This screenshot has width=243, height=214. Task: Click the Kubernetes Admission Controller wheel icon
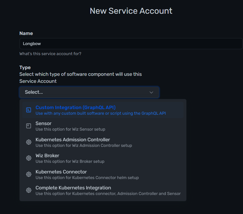pyautogui.click(x=29, y=142)
